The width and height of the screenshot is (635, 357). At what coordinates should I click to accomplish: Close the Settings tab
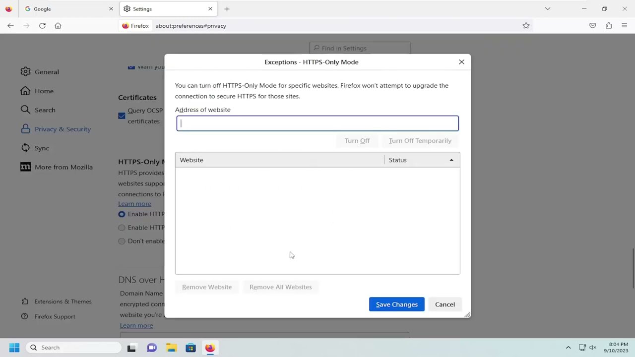pos(210,9)
